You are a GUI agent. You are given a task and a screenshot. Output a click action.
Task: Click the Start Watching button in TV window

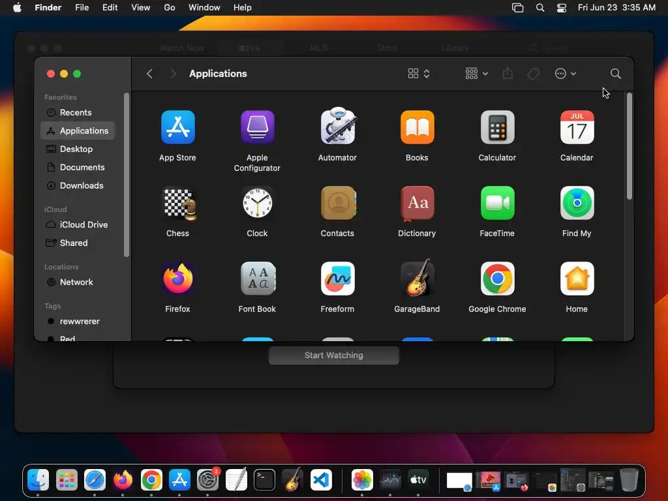[334, 356]
